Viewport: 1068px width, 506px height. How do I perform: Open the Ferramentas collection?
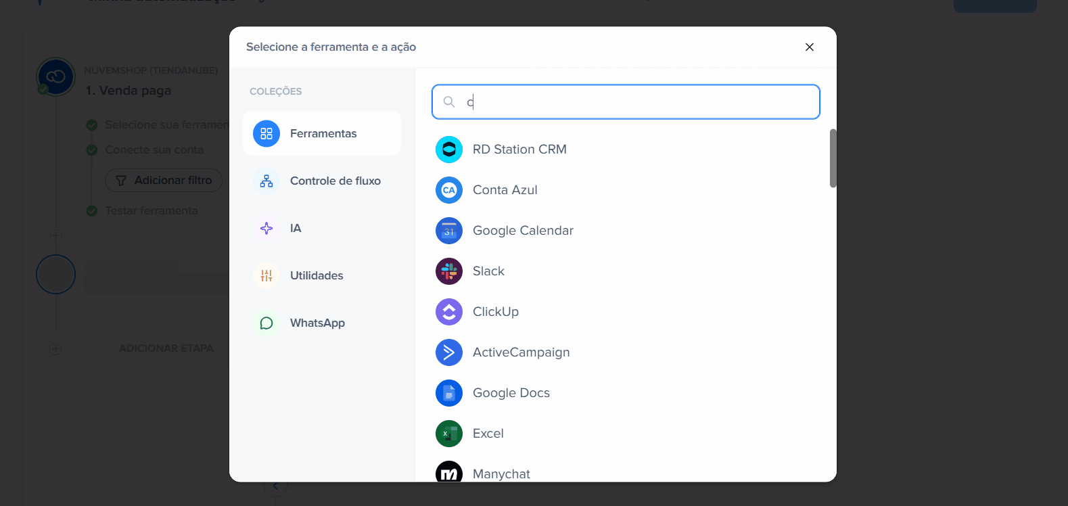(x=322, y=133)
